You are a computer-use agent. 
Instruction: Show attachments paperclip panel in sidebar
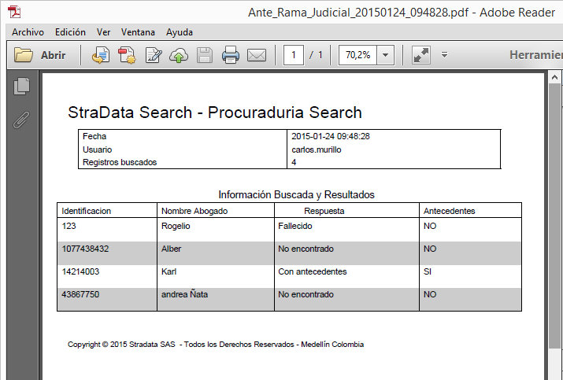[21, 120]
